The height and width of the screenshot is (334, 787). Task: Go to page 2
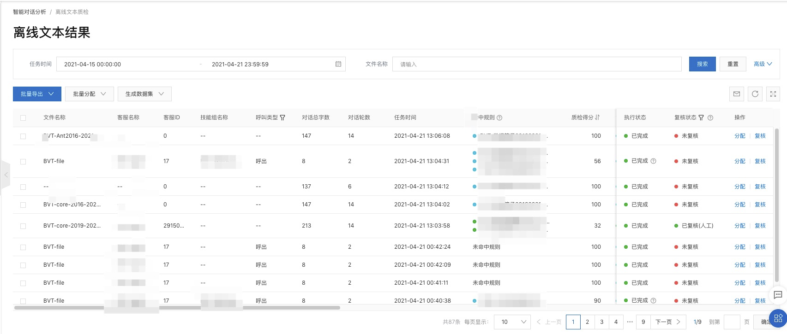click(x=587, y=322)
